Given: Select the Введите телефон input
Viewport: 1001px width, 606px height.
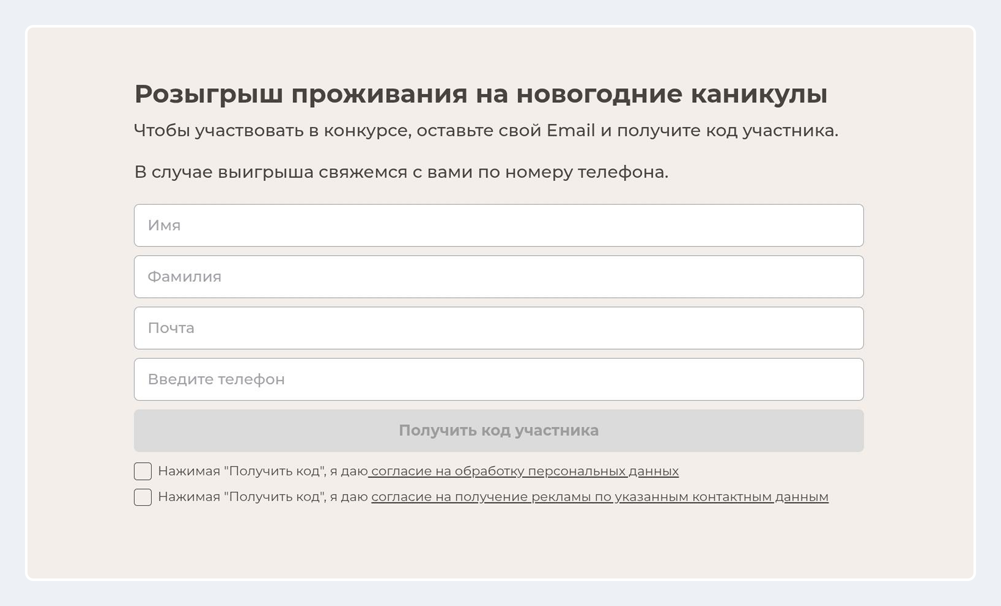Looking at the screenshot, I should pos(498,379).
